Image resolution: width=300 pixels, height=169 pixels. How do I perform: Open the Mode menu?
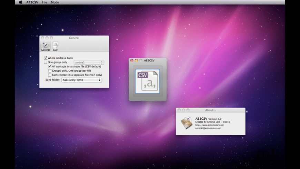point(55,2)
